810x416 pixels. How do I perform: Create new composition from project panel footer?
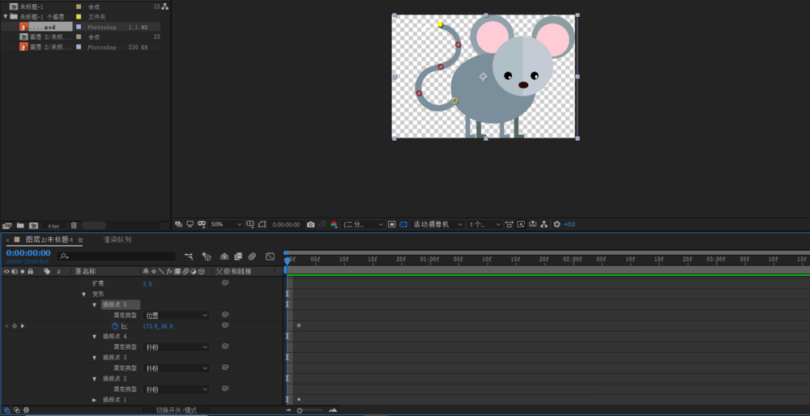click(x=33, y=226)
